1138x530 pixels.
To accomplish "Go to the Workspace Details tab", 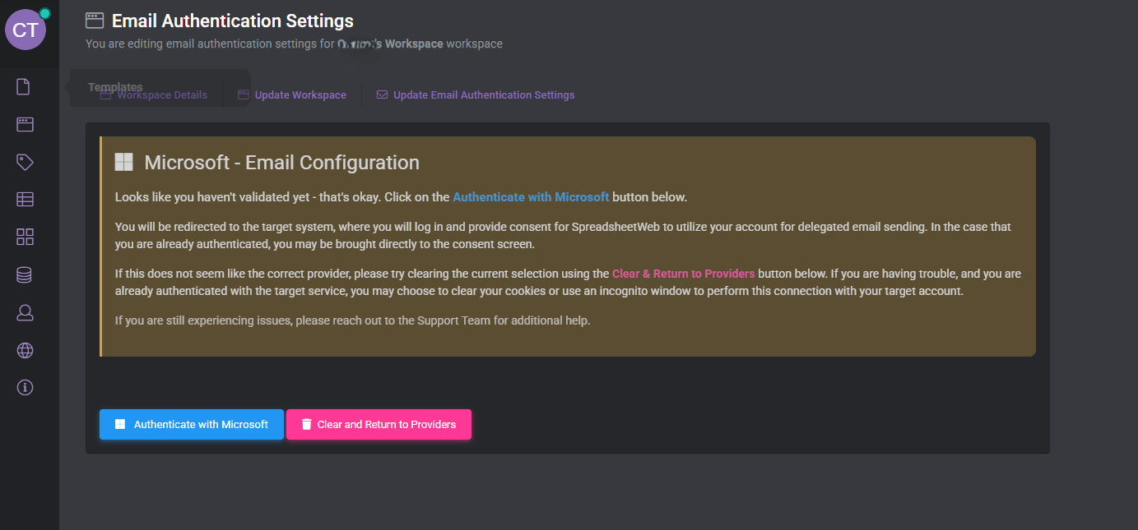I will click(x=154, y=95).
